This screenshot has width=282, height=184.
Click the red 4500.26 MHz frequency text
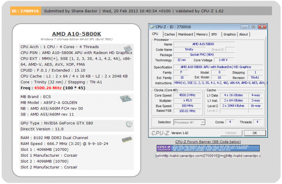point(48,88)
